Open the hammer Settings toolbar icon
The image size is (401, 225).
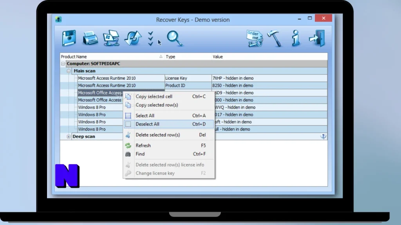[x=275, y=38]
